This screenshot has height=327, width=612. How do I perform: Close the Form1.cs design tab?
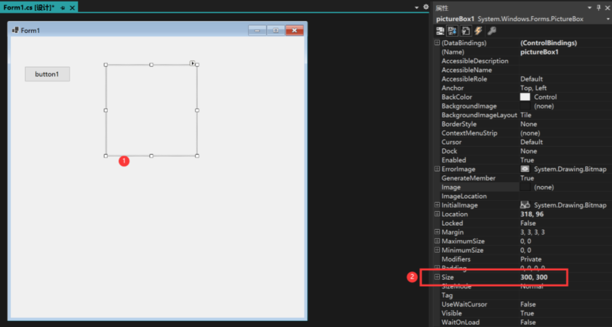[72, 7]
